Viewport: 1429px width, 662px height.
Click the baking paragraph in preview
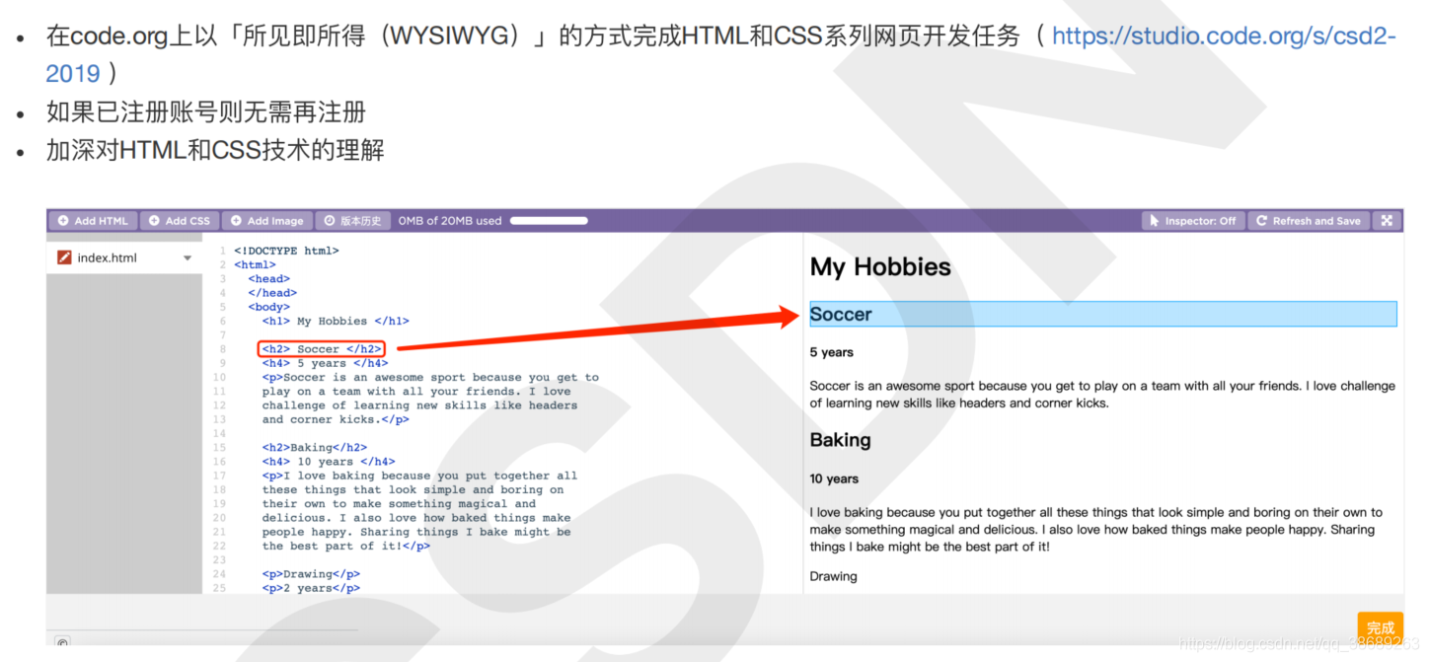1096,530
